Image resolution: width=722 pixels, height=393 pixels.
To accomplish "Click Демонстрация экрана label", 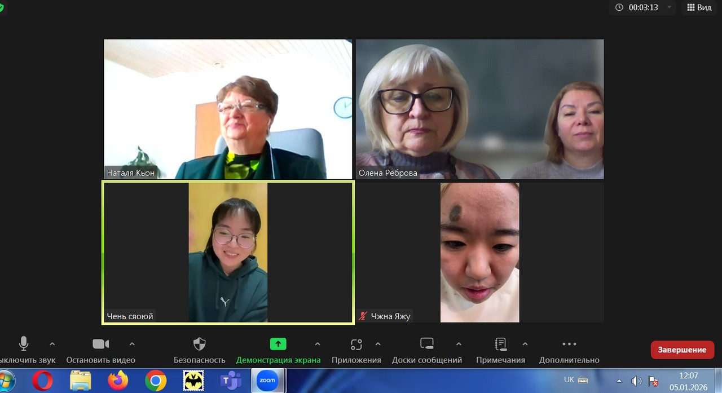I will (278, 360).
